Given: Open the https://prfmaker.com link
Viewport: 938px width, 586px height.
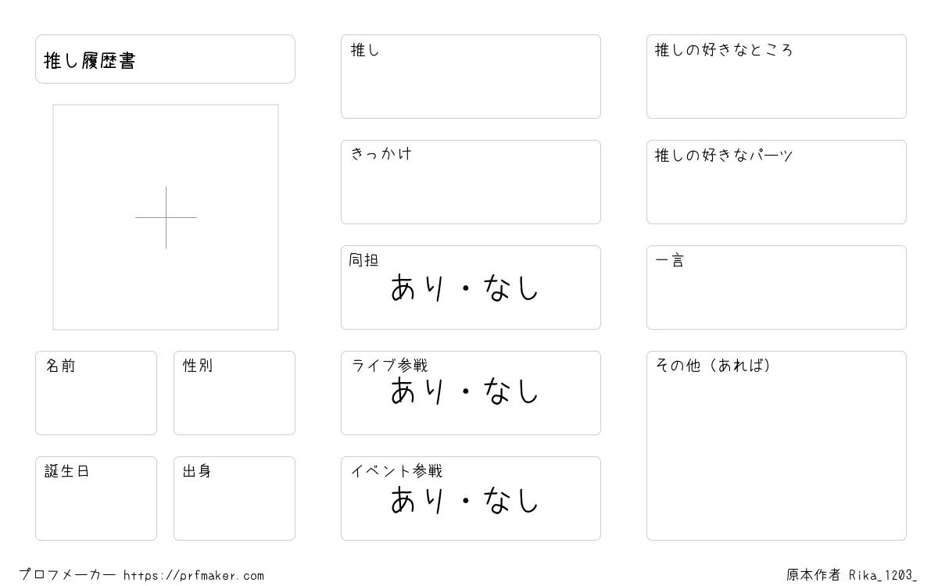Looking at the screenshot, I should tap(194, 576).
